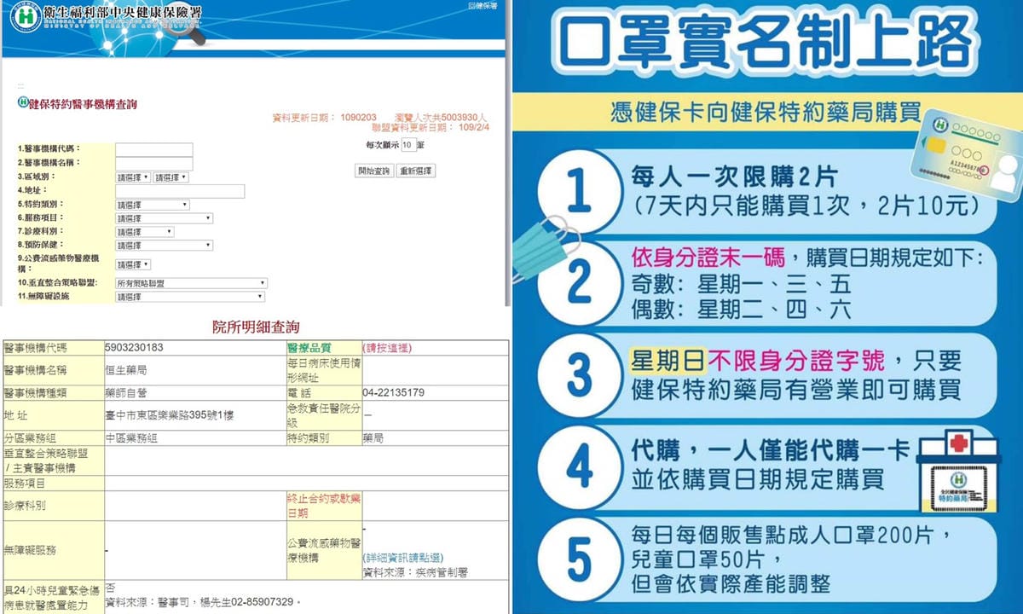Click the number 1 circle in infographic
The width and height of the screenshot is (1023, 614).
tap(579, 192)
